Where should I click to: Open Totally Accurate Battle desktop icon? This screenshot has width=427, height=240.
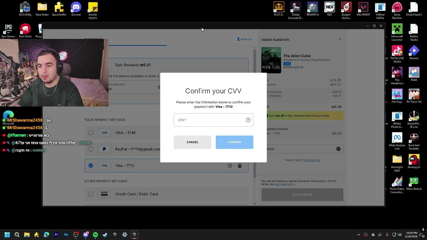click(x=296, y=10)
